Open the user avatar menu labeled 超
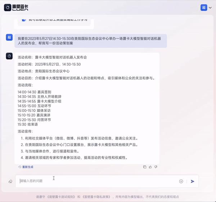216x202 pixels. tap(204, 8)
